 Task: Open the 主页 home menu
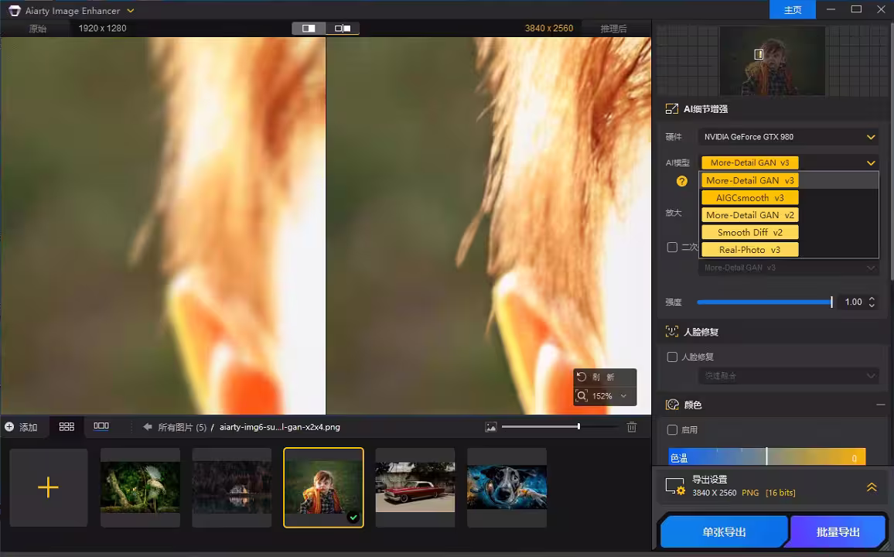[792, 10]
